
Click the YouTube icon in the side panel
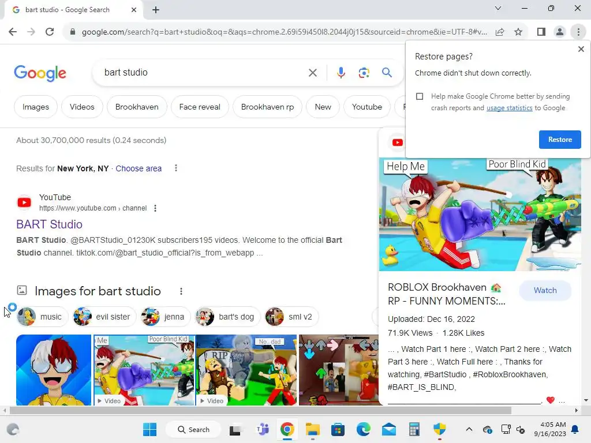pos(397,142)
